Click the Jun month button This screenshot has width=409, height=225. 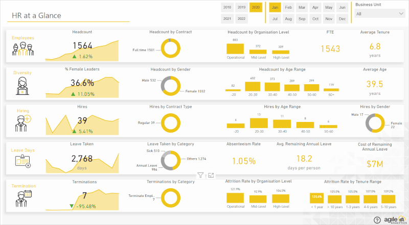tap(342, 8)
